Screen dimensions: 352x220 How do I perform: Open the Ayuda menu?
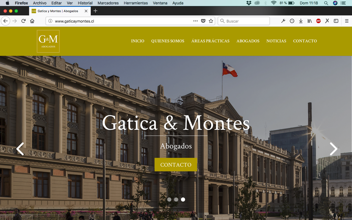(178, 3)
